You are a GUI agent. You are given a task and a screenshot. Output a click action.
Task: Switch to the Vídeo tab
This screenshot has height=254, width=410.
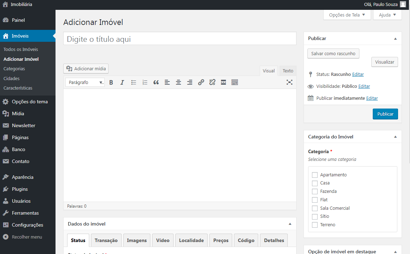click(163, 240)
